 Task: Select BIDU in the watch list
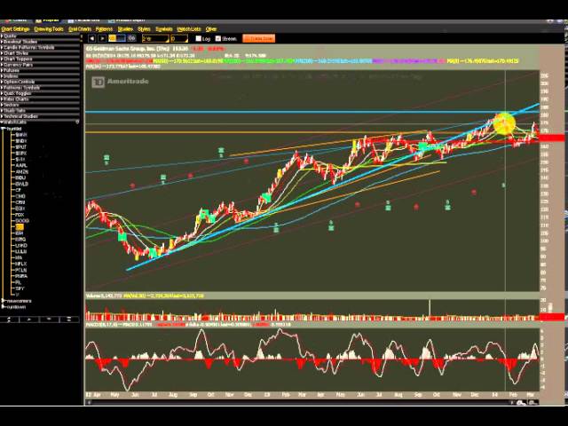[20, 177]
